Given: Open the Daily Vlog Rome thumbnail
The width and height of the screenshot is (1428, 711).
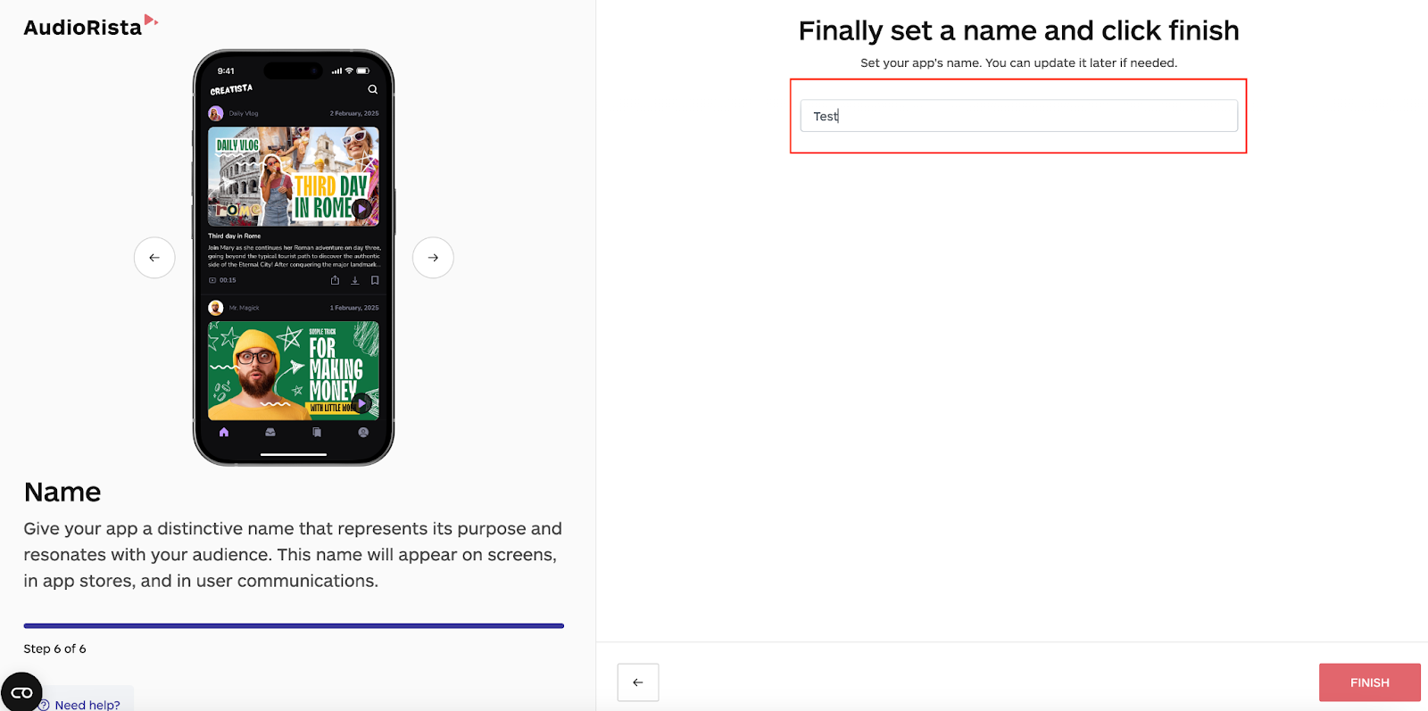Looking at the screenshot, I should 294,176.
